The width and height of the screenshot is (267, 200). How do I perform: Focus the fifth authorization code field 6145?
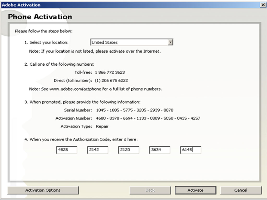(191, 150)
